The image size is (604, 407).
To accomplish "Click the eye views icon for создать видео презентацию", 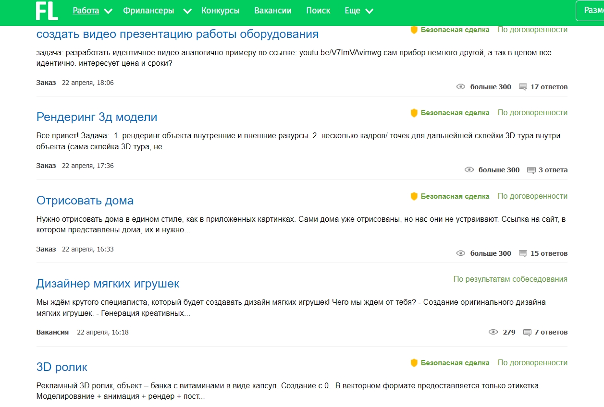I will click(x=461, y=87).
